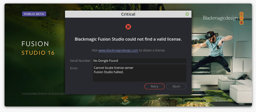Click the Retry button
256x112 pixels.
click(x=155, y=87)
